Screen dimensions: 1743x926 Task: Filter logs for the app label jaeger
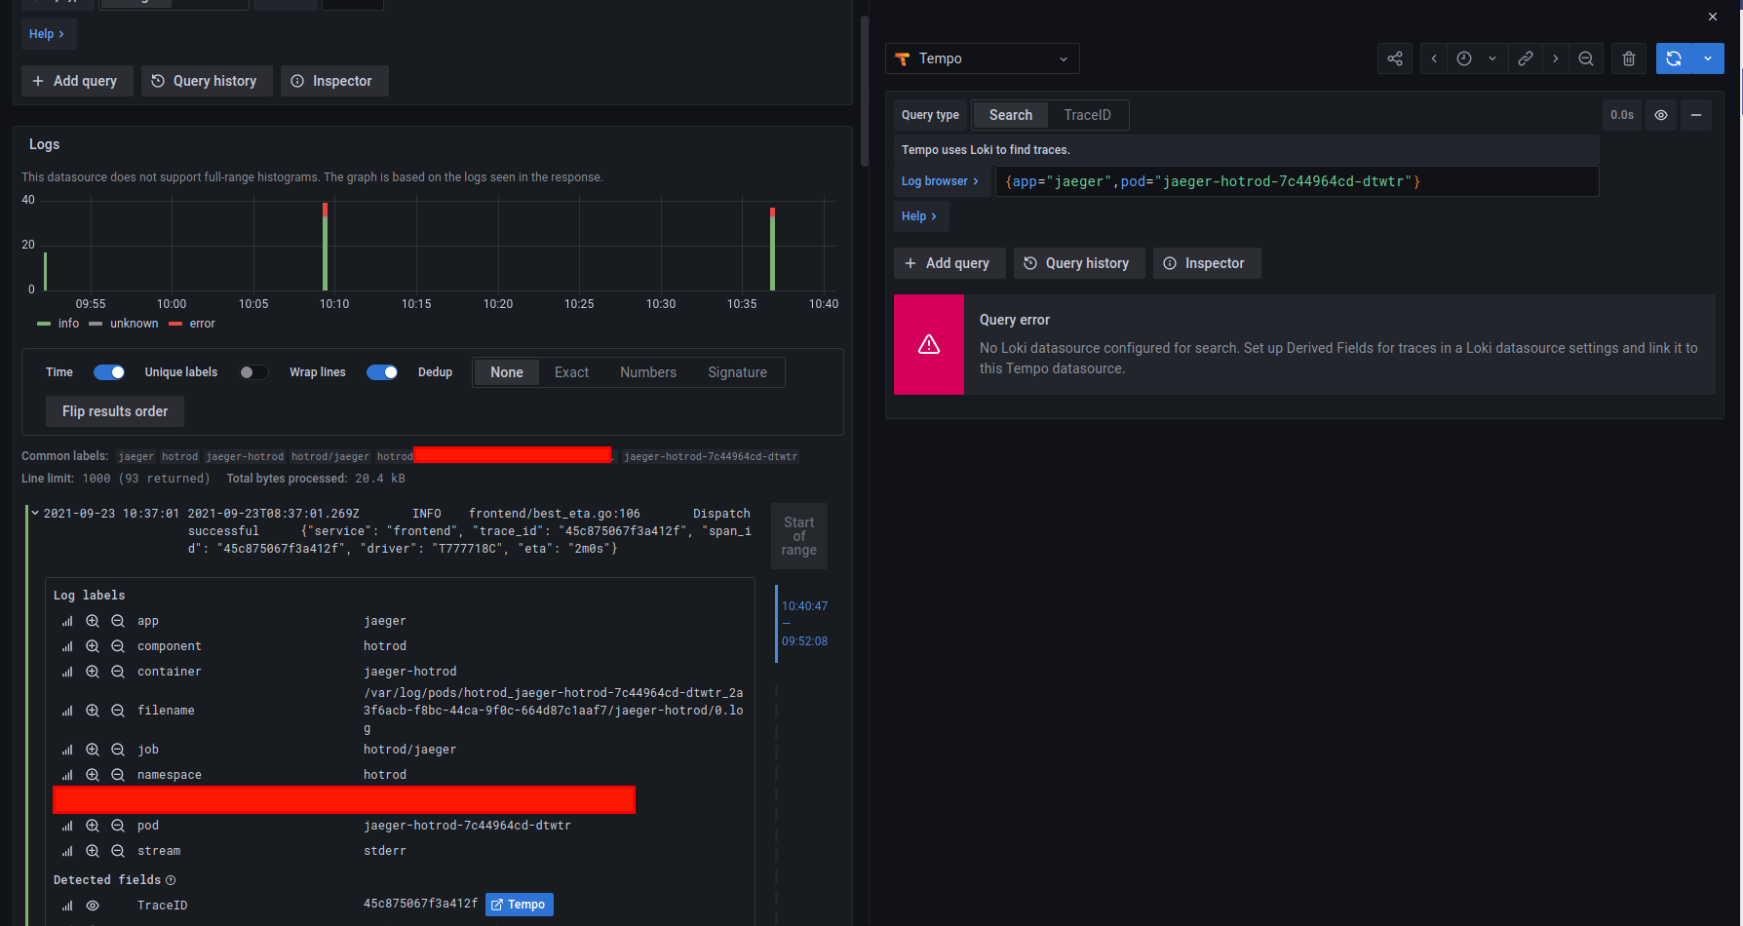[93, 620]
